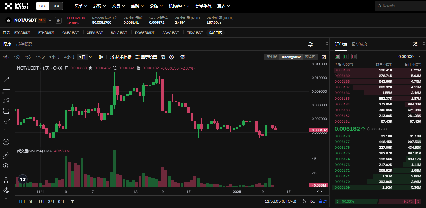
Task: Open the 最新成交 tab
Action: 359,44
